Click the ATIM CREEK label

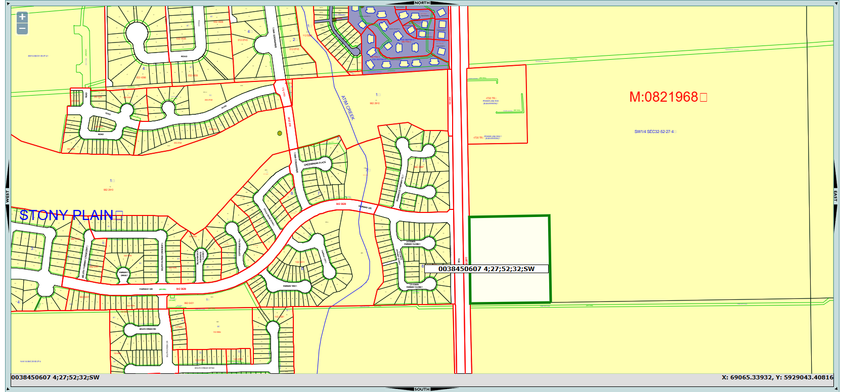(x=348, y=107)
